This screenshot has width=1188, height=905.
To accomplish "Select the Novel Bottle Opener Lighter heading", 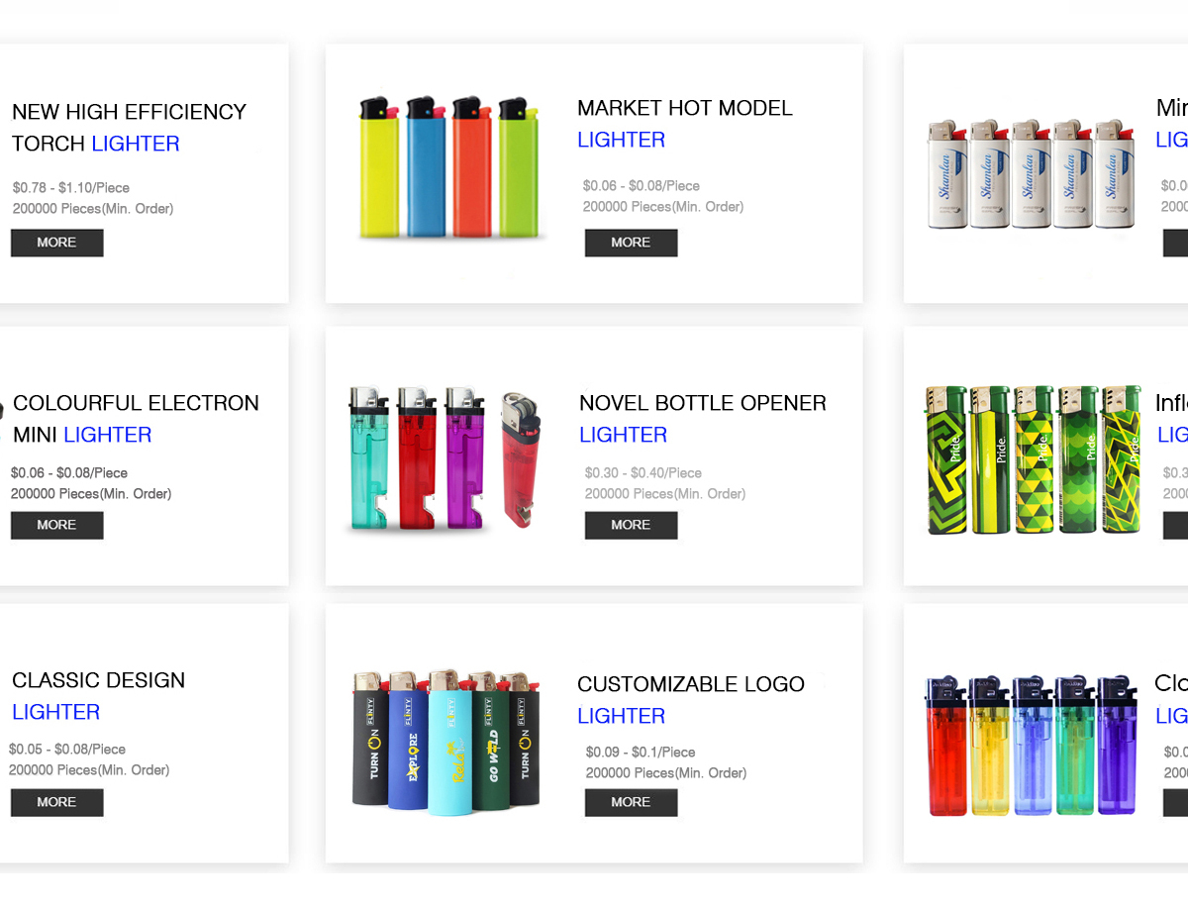I will pyautogui.click(x=703, y=419).
